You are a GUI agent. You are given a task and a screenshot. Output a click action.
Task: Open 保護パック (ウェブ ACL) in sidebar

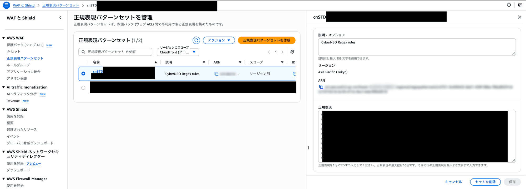click(25, 45)
